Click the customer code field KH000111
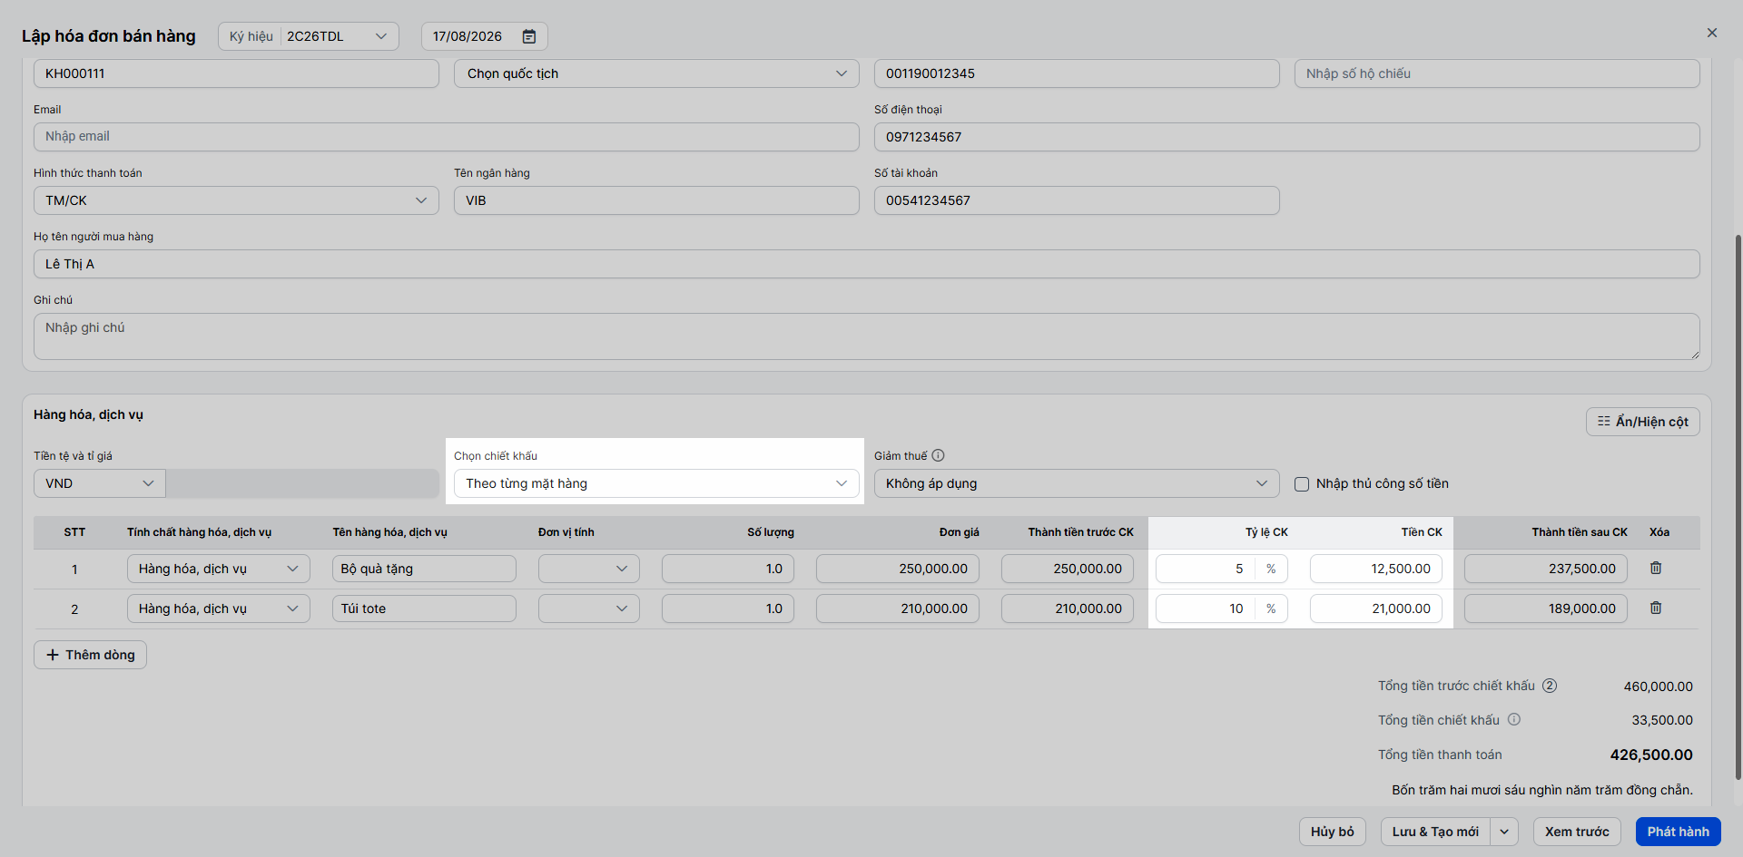The image size is (1743, 857). point(236,73)
